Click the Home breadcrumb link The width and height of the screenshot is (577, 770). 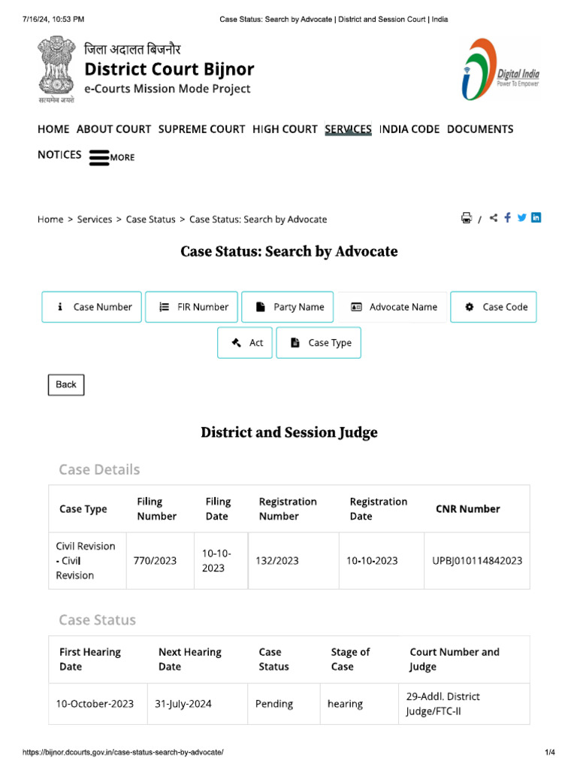click(50, 220)
